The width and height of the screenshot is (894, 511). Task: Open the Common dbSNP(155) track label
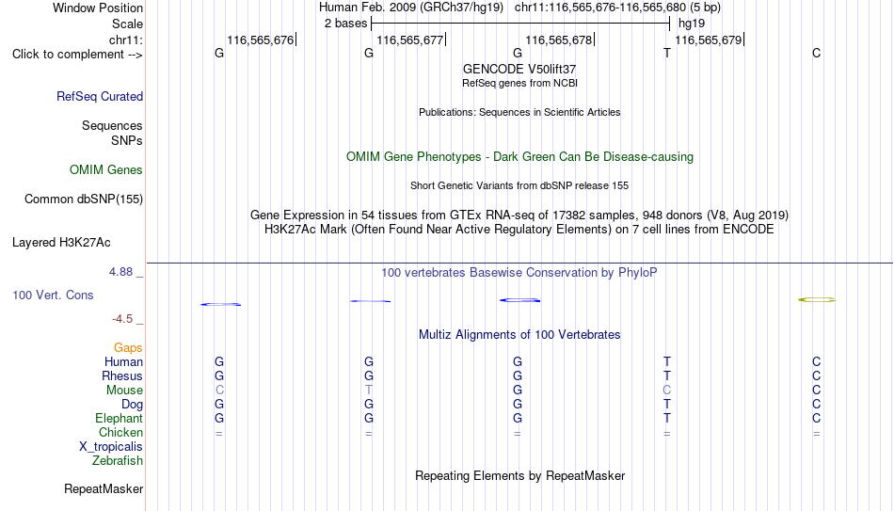click(x=84, y=200)
